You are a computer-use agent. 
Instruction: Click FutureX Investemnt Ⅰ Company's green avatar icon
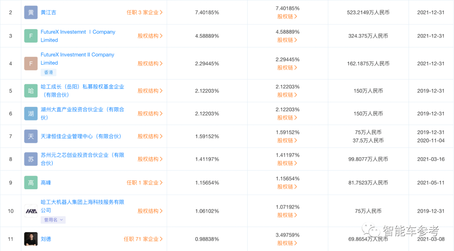pos(30,36)
